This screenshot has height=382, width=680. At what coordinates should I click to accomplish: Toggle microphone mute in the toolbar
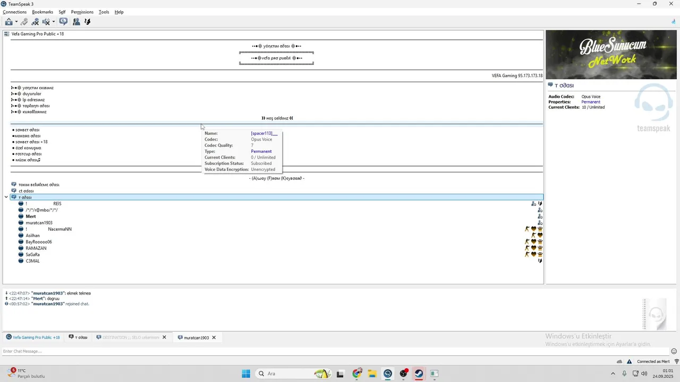(x=35, y=22)
